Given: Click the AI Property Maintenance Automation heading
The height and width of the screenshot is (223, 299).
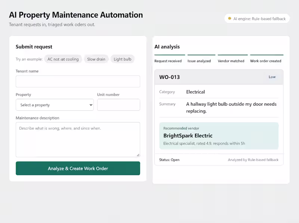Looking at the screenshot, I should 76,15.
